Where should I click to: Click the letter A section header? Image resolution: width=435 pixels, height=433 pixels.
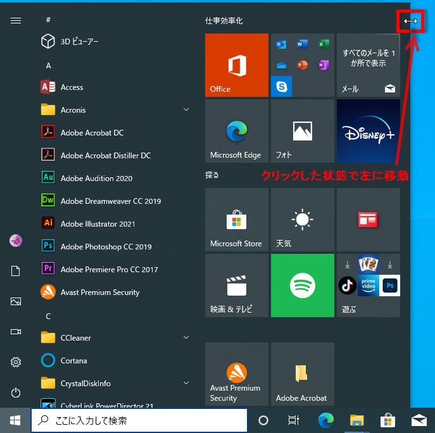click(x=49, y=65)
